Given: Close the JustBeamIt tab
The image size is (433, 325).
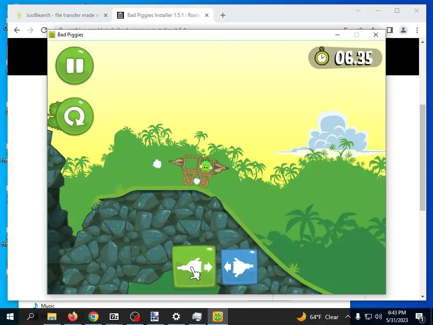Looking at the screenshot, I should [x=105, y=15].
